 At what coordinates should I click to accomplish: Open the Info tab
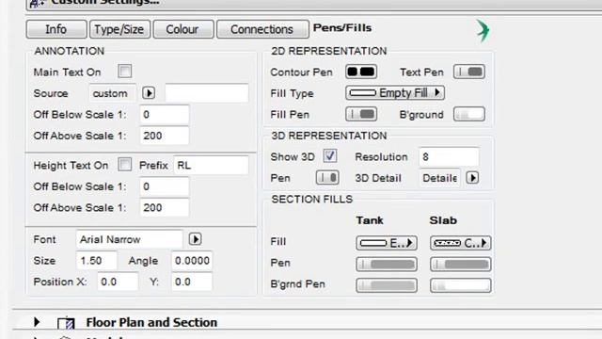(x=56, y=29)
